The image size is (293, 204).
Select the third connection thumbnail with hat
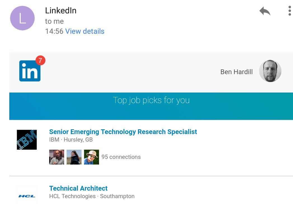pos(92,157)
